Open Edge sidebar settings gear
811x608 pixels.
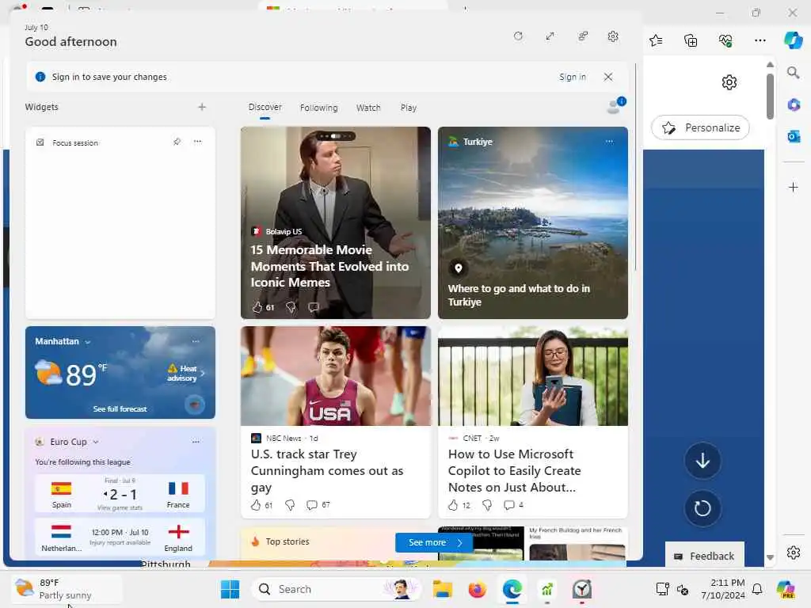point(794,553)
